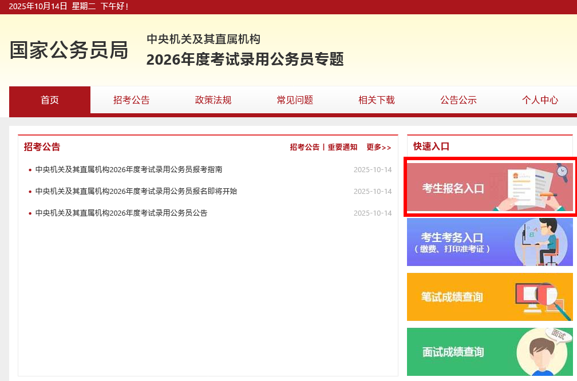Image resolution: width=577 pixels, height=381 pixels.
Task: Click the 面试成绩查询 interview score banner
Action: pyautogui.click(x=489, y=352)
